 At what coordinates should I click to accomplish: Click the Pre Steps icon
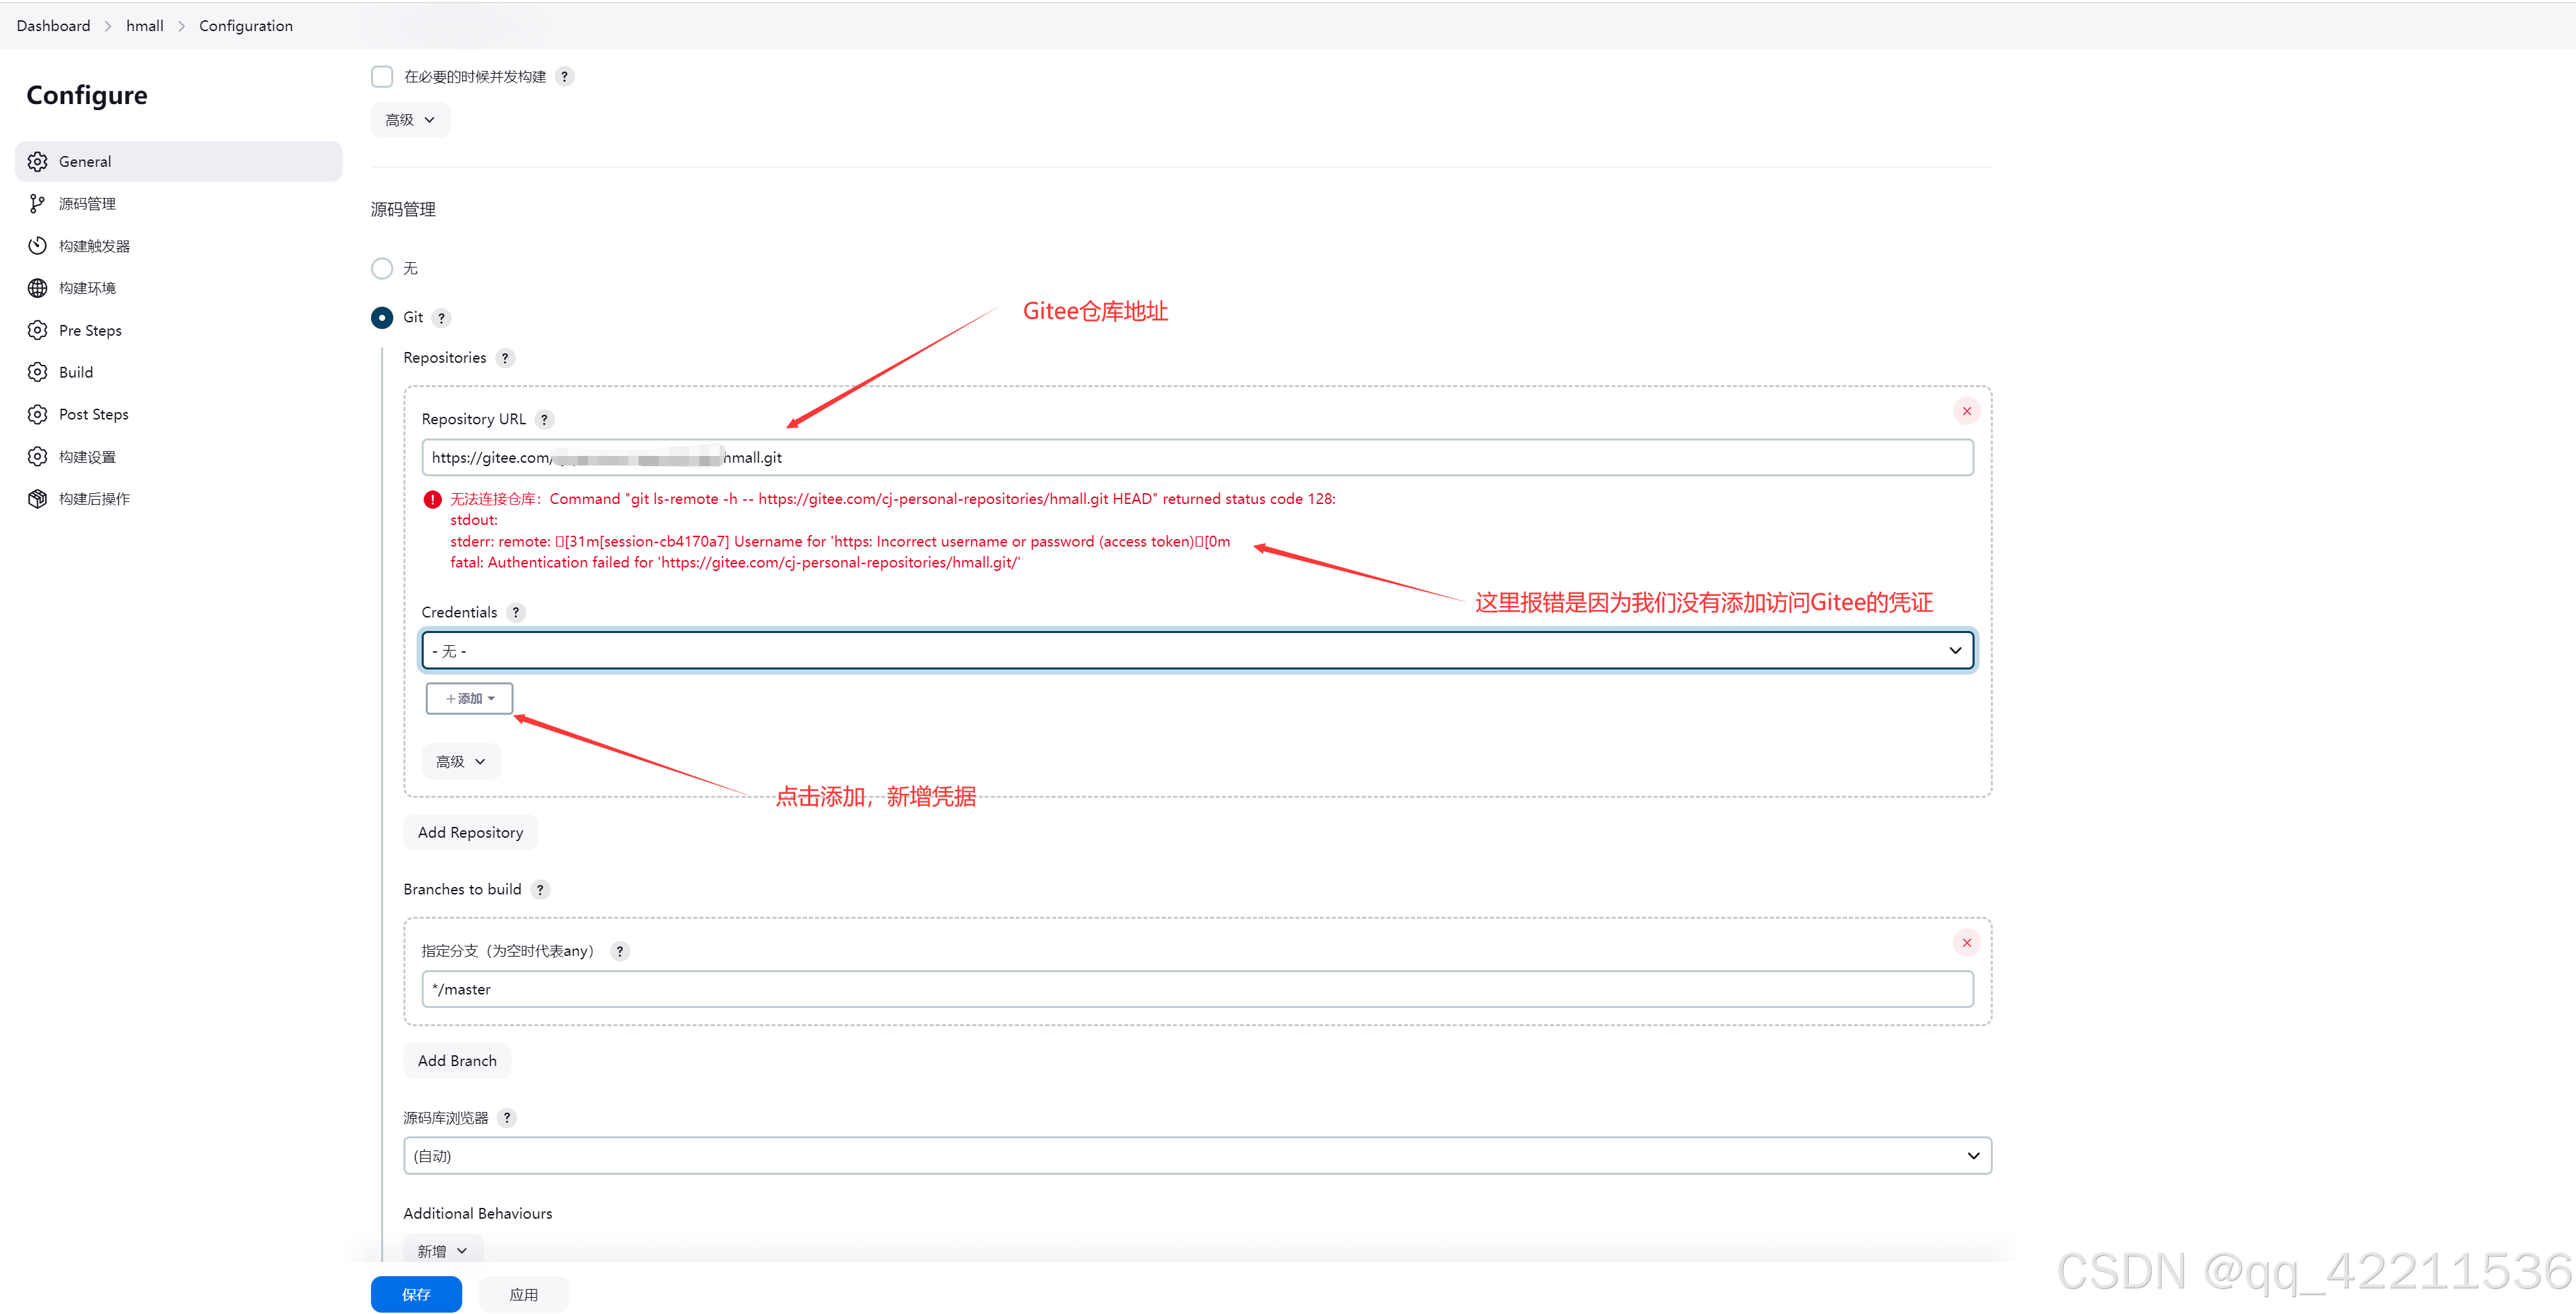click(41, 328)
